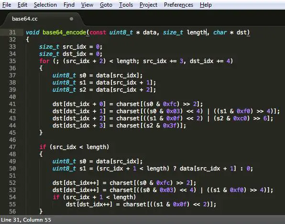The width and height of the screenshot is (285, 224).
Task: Click the if keyword on line 47
Action: (x=43, y=147)
